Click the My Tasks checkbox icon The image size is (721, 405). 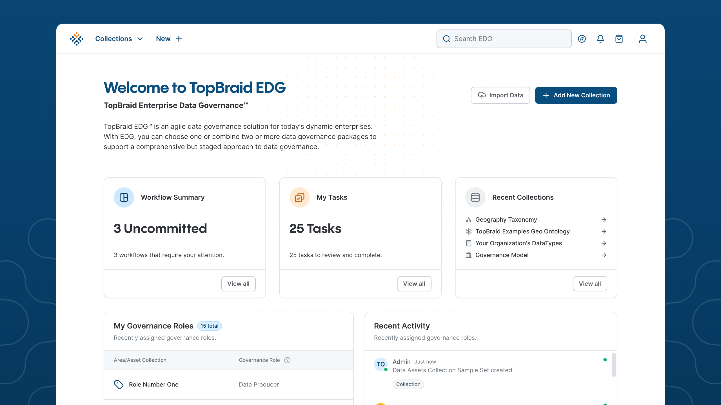(299, 197)
